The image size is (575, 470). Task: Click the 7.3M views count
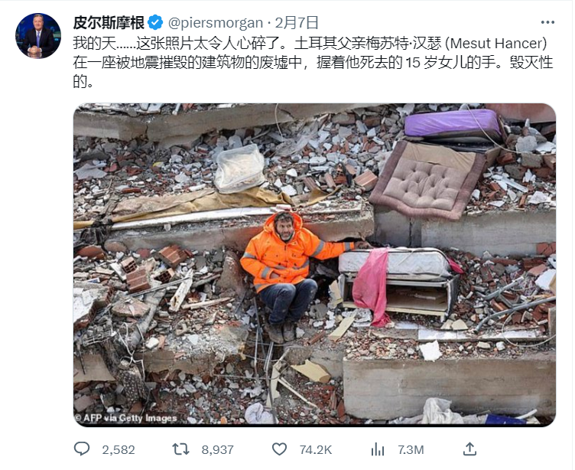tap(411, 450)
